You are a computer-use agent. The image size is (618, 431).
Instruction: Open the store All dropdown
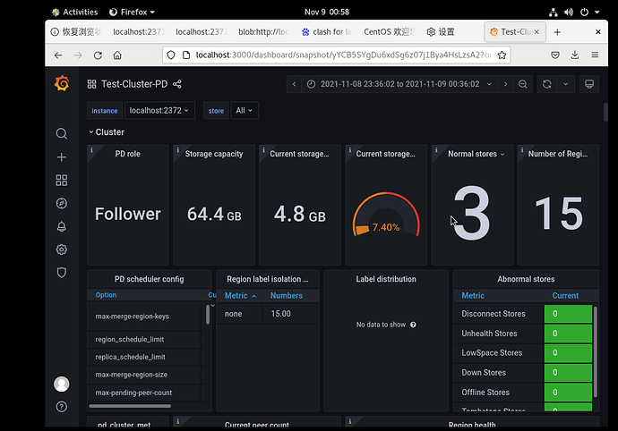pos(244,111)
